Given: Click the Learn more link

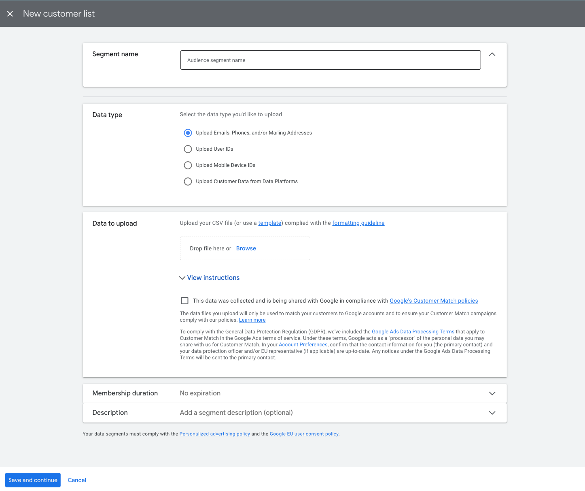Looking at the screenshot, I should click(252, 320).
